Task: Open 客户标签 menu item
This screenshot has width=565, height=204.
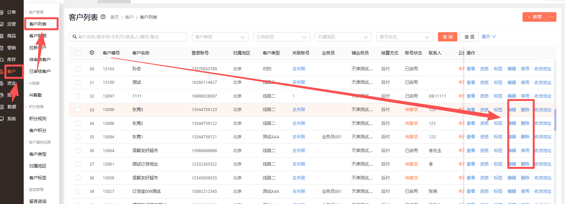Action: [38, 178]
